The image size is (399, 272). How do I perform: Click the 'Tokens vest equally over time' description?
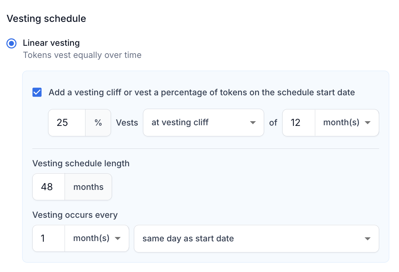click(x=82, y=55)
